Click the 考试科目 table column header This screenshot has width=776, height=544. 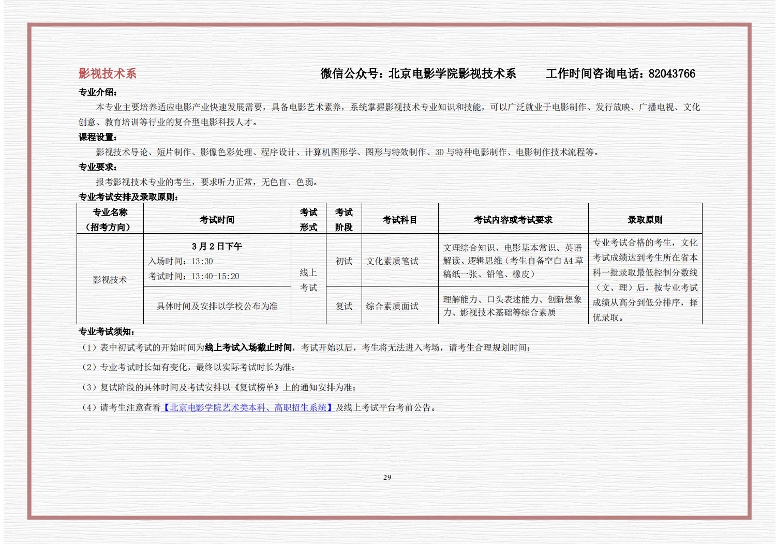pyautogui.click(x=399, y=220)
